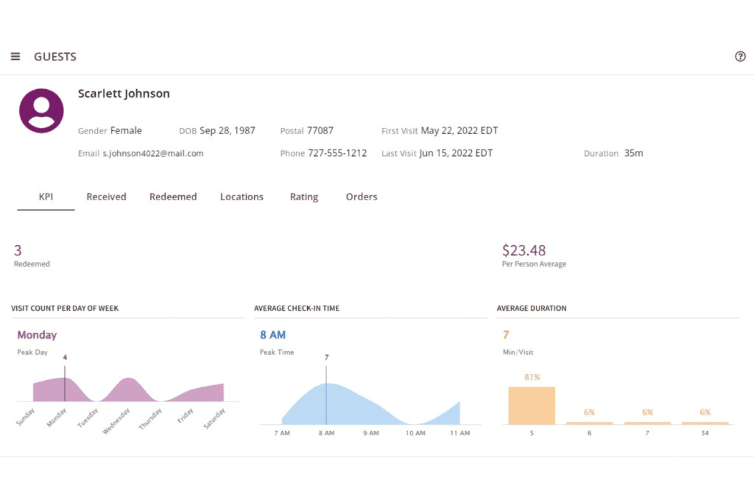Click the VISIT COUNT PER DAY OF WEEK heading
The height and width of the screenshot is (503, 754).
click(65, 308)
